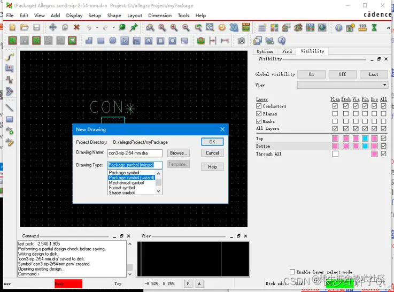
Task: Click the Bottom layer Plan pink swatch
Action: 335,146
